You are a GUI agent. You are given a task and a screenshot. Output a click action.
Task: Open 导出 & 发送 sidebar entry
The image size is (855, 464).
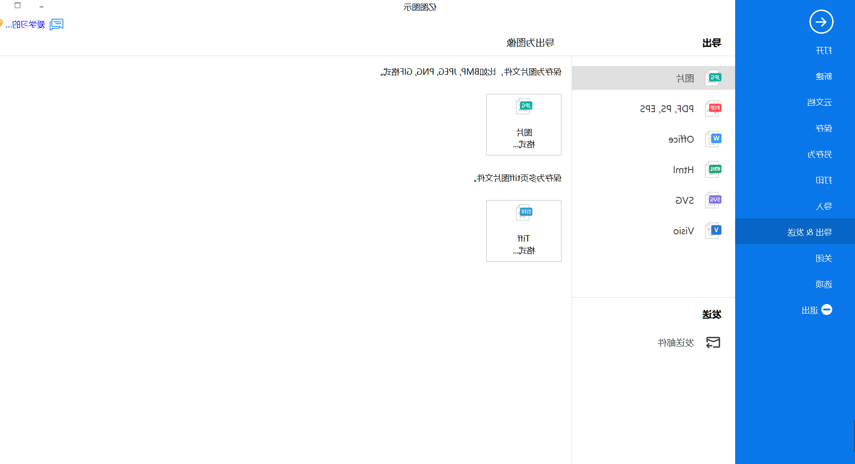point(795,232)
